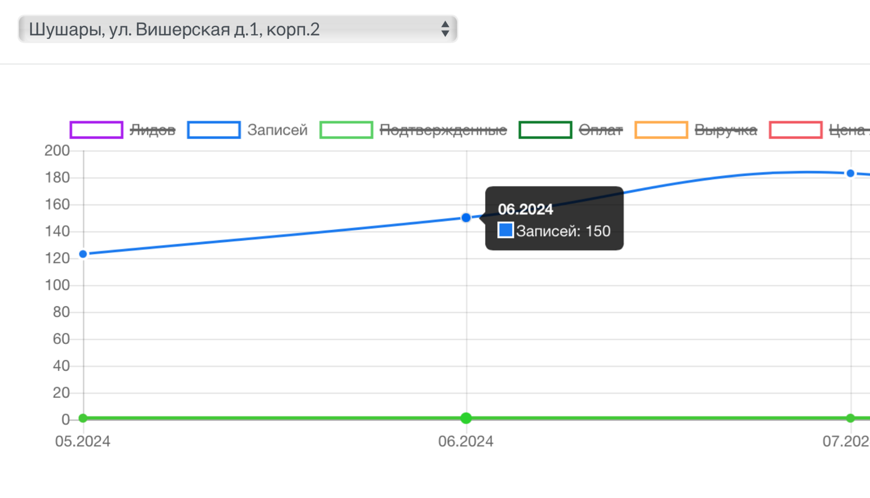This screenshot has height=498, width=870.
Task: Click the red Цена color box
Action: click(x=796, y=130)
